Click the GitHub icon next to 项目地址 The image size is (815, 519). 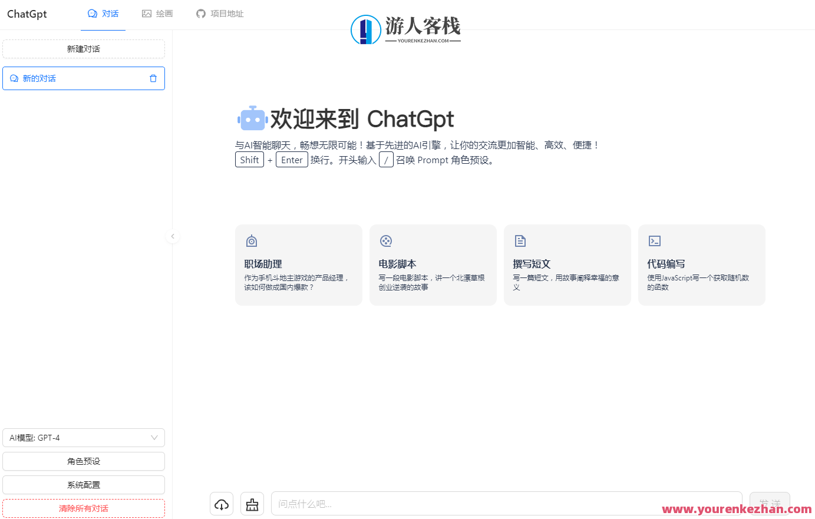coord(200,13)
